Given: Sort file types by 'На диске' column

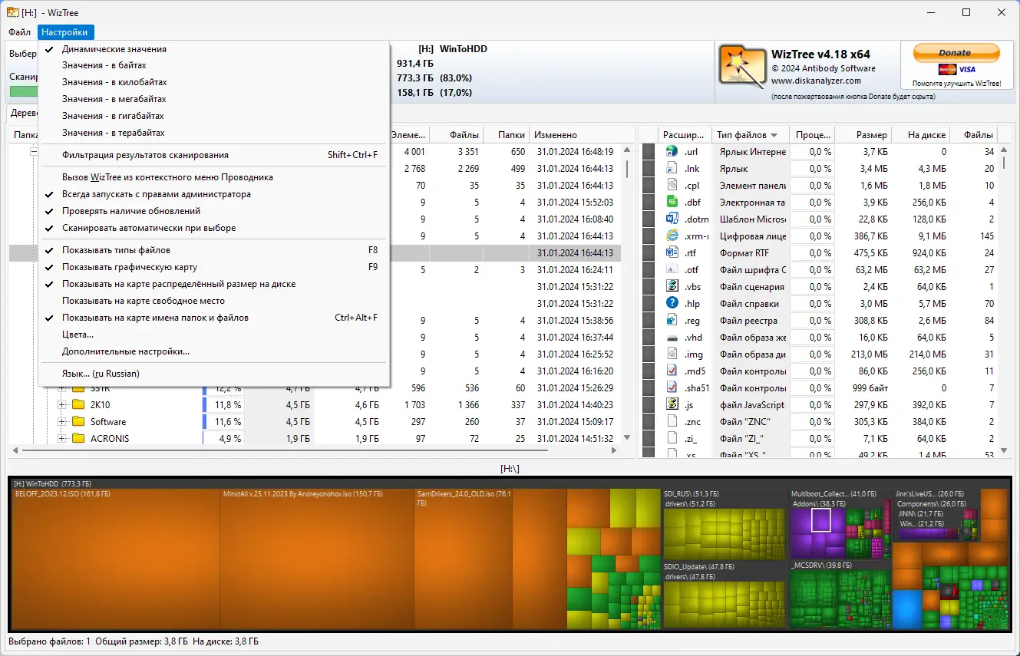Looking at the screenshot, I should [x=921, y=135].
